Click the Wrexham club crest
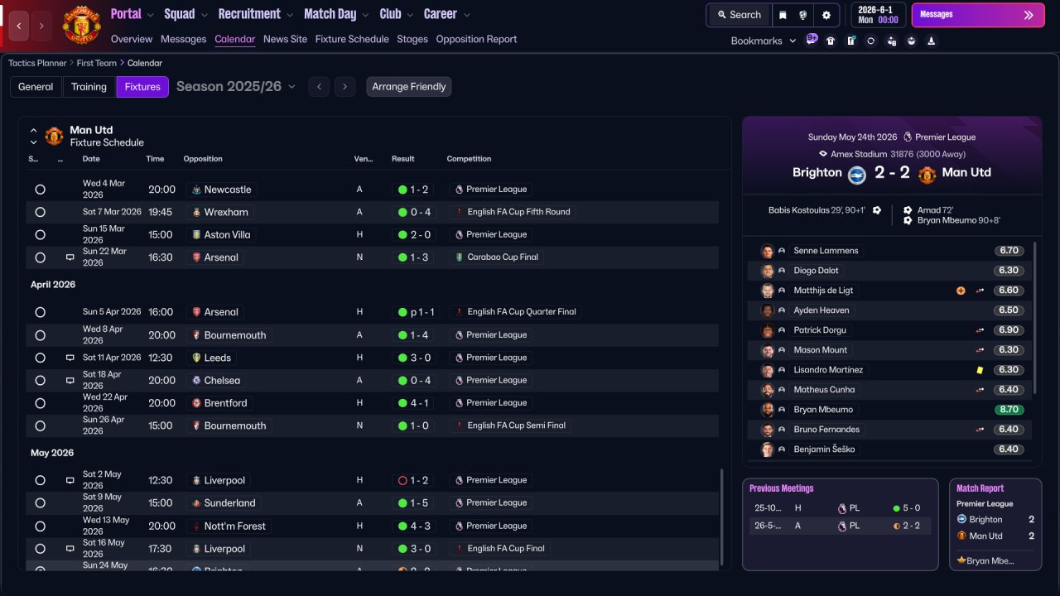 click(x=196, y=212)
